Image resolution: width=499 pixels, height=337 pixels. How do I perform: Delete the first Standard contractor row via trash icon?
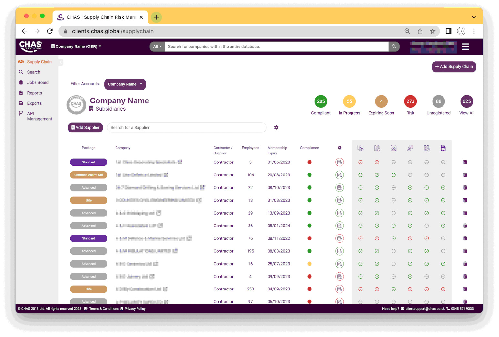465,162
